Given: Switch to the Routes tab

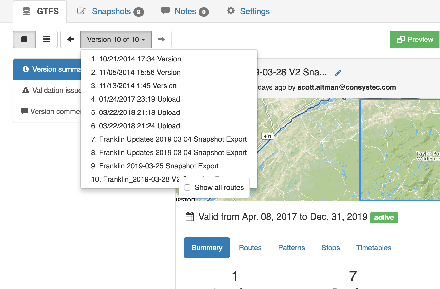Looking at the screenshot, I should click(x=250, y=248).
